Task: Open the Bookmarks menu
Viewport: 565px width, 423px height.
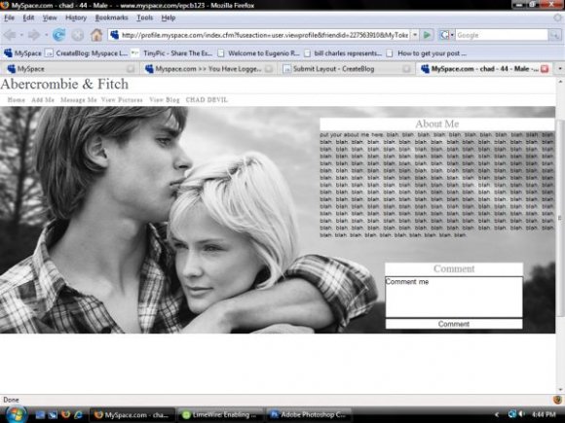Action: [111, 18]
